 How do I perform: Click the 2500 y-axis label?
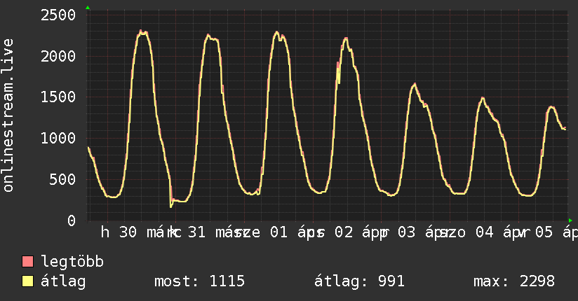pos(58,15)
